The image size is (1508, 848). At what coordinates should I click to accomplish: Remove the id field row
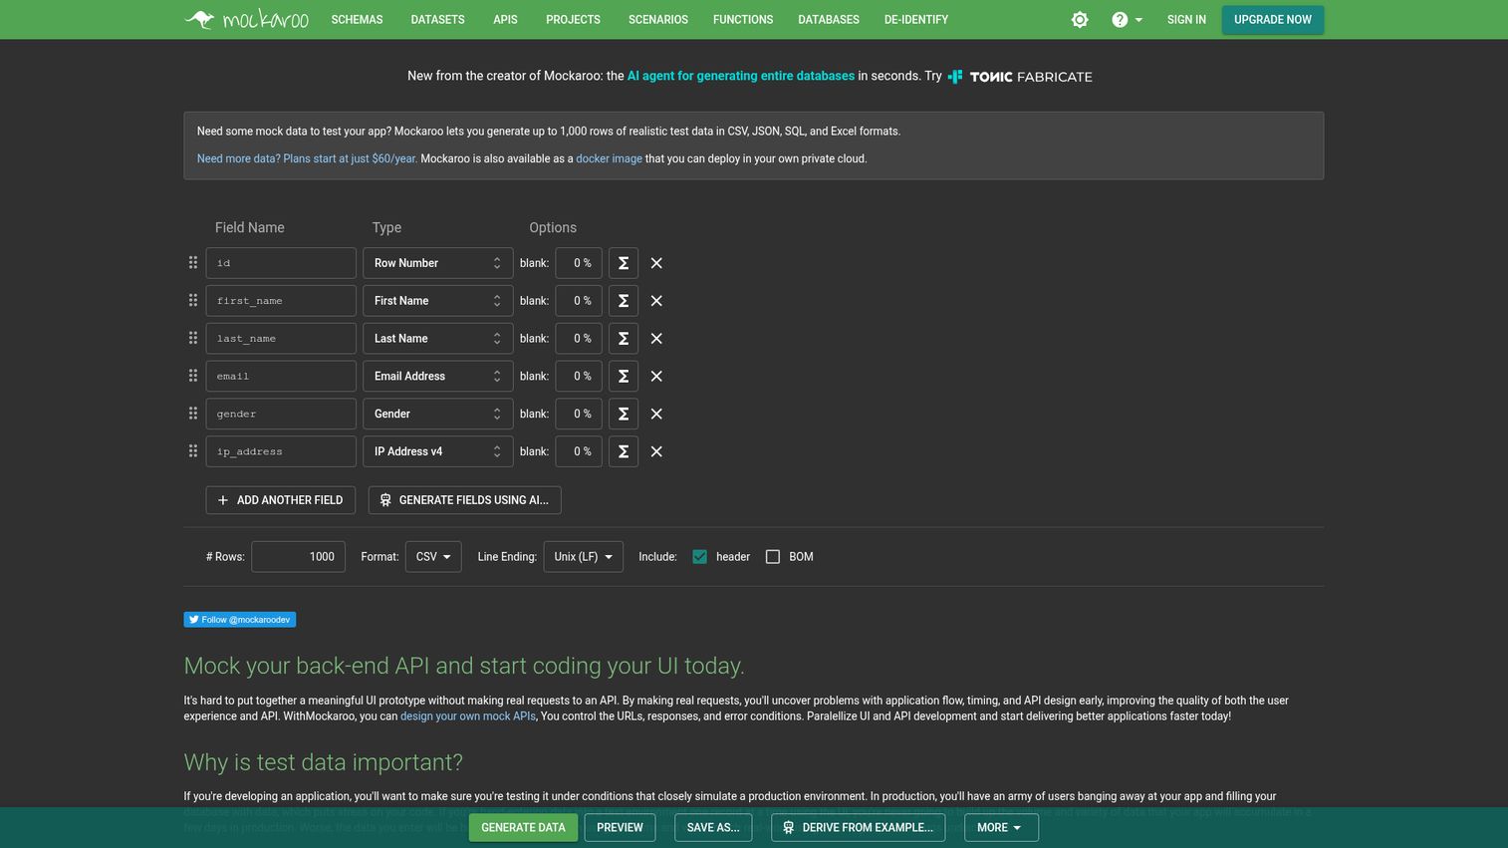pos(656,263)
